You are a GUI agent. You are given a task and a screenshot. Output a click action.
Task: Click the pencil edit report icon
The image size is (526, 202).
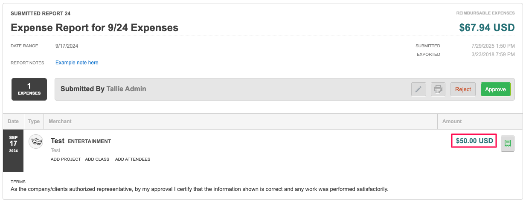coord(418,89)
